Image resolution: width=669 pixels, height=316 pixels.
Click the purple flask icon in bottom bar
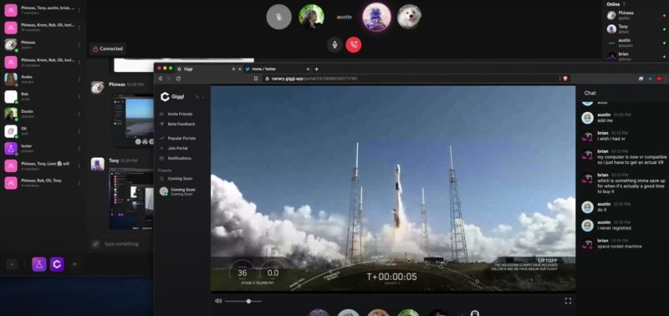tap(38, 264)
